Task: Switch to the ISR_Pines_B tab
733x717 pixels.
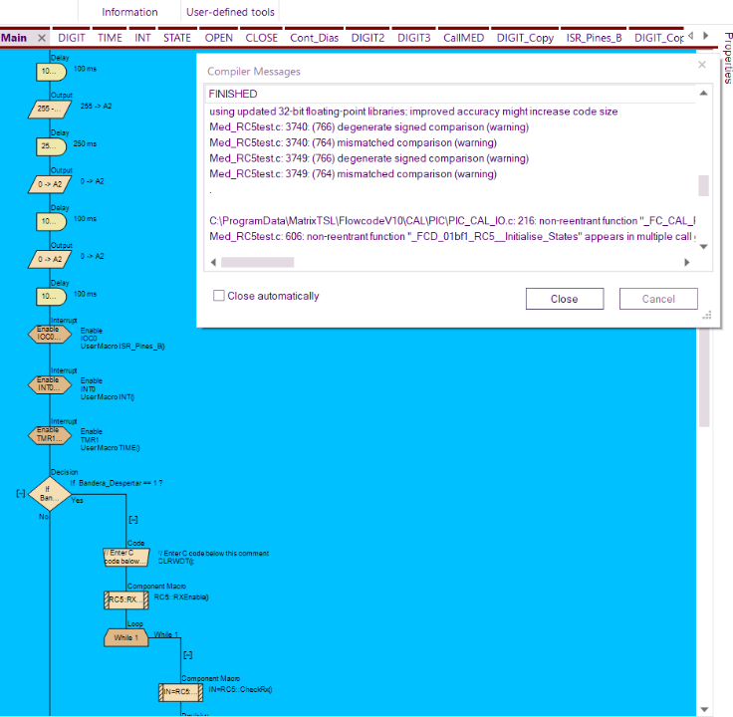Action: coord(595,38)
